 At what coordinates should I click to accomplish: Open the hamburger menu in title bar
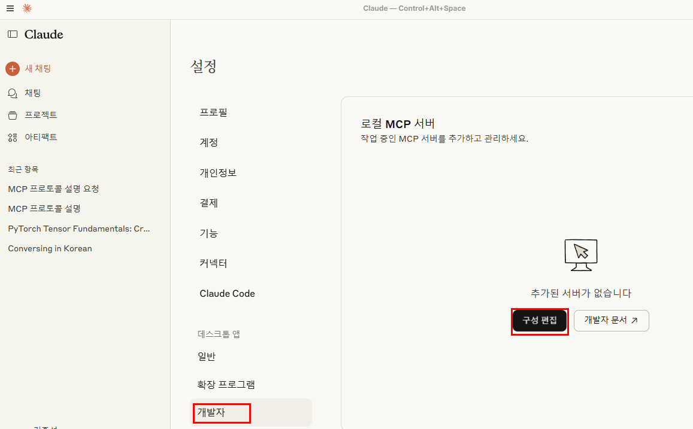pyautogui.click(x=10, y=8)
